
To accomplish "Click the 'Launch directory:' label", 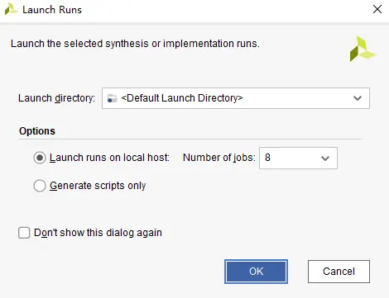I will 56,98.
